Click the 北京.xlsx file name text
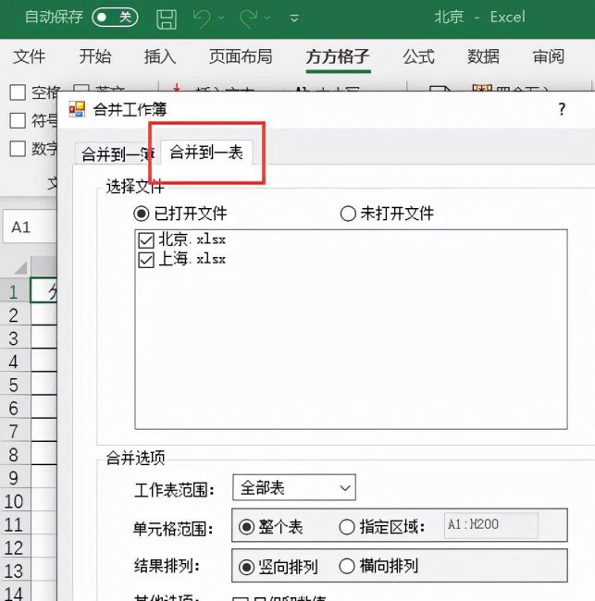Viewport: 595px width, 601px height. point(192,239)
